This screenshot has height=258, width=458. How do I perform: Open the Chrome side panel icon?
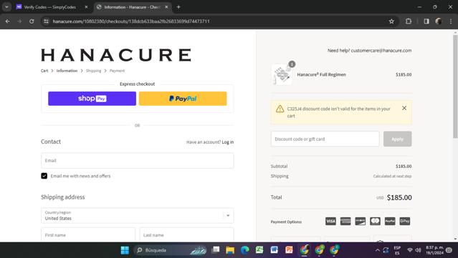pyautogui.click(x=426, y=21)
